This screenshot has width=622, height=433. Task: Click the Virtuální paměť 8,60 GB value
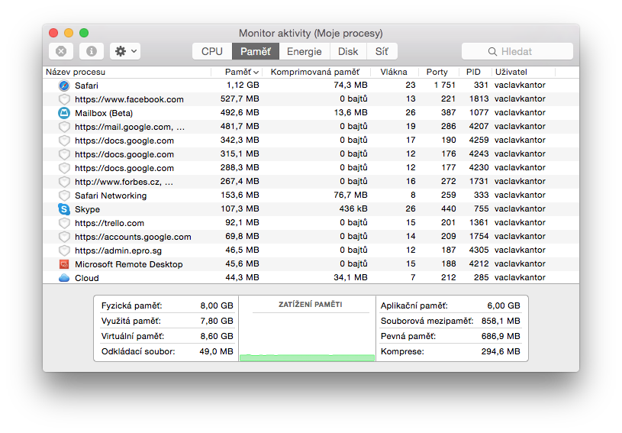pos(217,336)
